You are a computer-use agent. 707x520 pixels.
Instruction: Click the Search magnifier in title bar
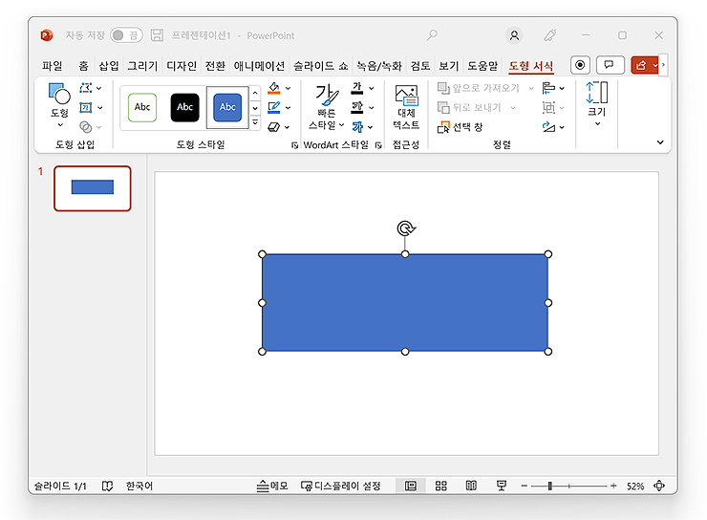tap(432, 35)
